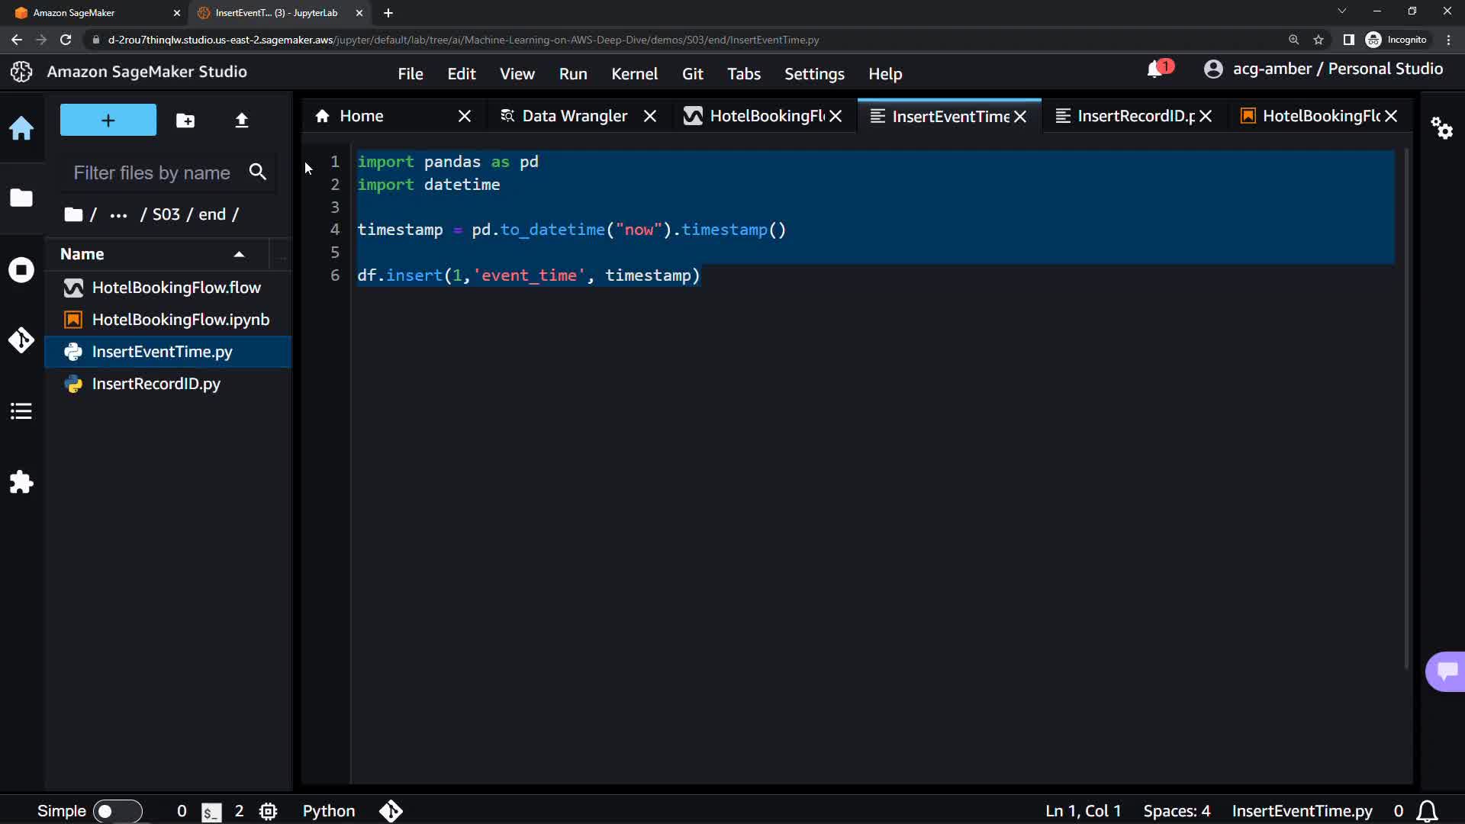Open the Kernel menu
This screenshot has width=1465, height=824.
click(634, 74)
